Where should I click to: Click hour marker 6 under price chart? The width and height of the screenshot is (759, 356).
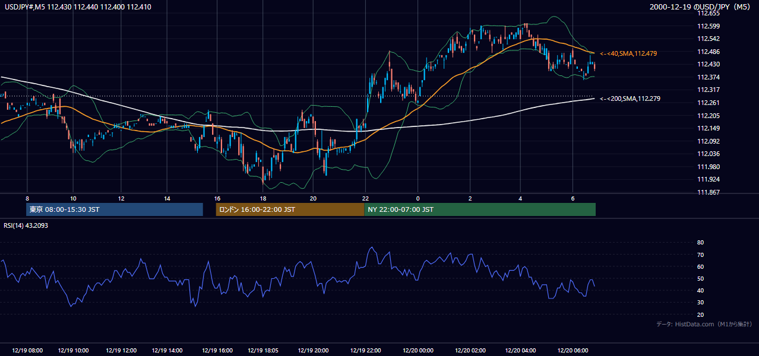click(573, 198)
